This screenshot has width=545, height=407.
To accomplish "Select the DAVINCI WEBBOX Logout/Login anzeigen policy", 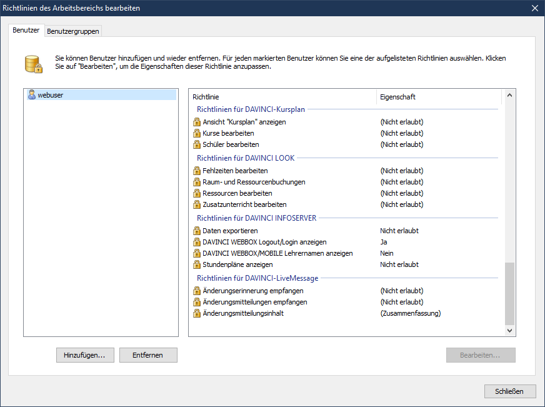I will click(264, 242).
